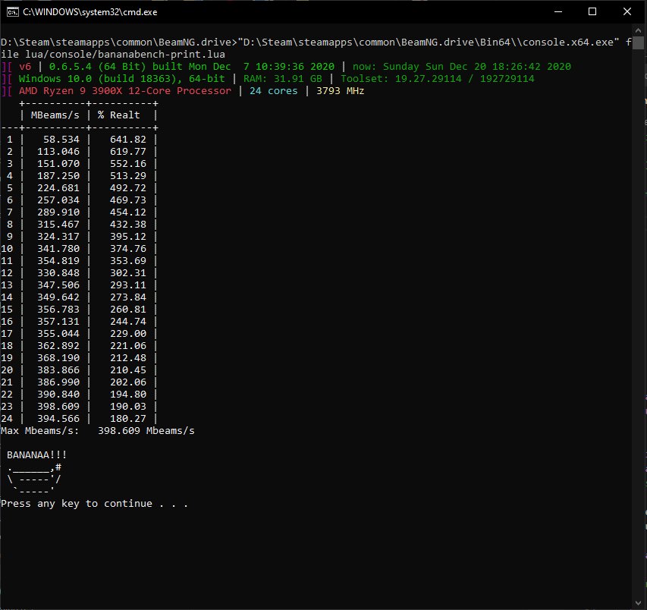Click the value 302.31 in row 12

tap(128, 273)
